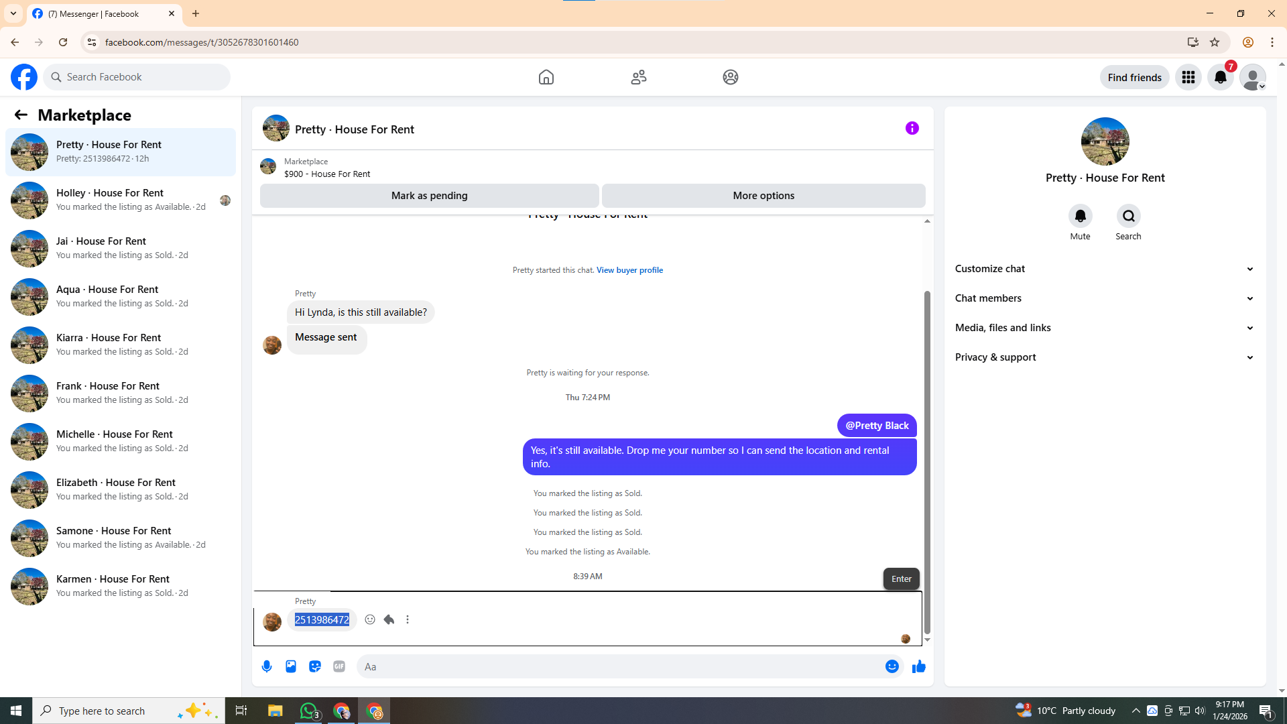Open the Facebook notifications bell

(x=1220, y=78)
